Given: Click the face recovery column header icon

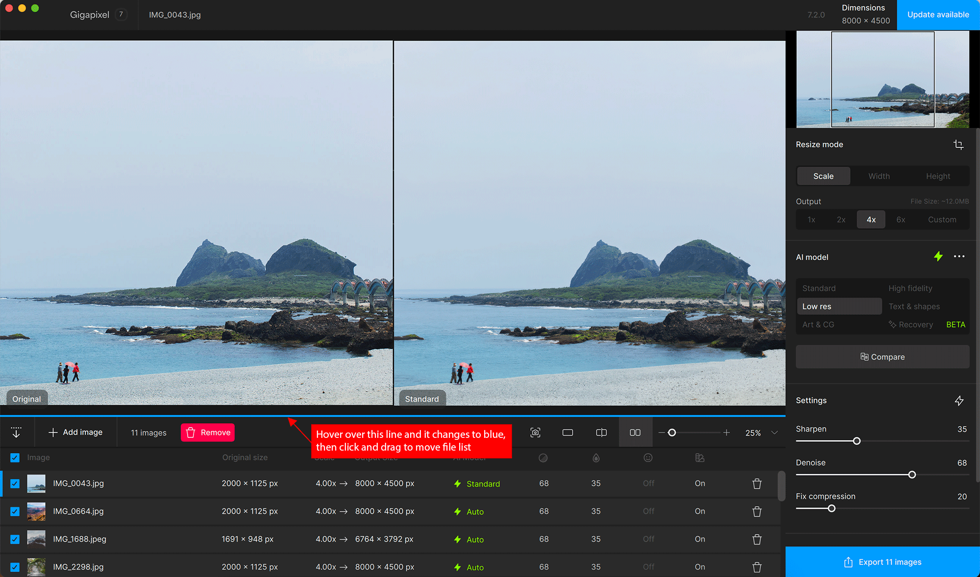Looking at the screenshot, I should pyautogui.click(x=648, y=457).
